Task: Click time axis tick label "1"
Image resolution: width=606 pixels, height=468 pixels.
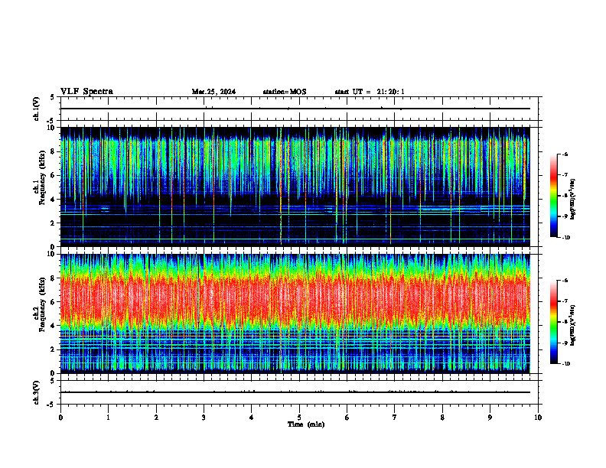Action: pyautogui.click(x=108, y=418)
